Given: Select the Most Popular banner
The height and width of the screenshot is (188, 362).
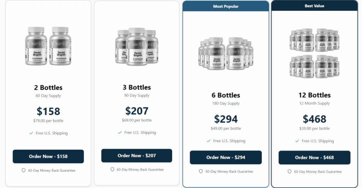Looking at the screenshot, I should [226, 6].
